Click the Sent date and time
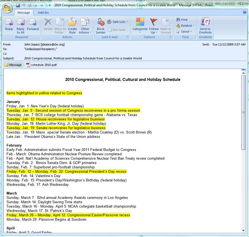Viewport: 249px width, 237px height. click(229, 44)
